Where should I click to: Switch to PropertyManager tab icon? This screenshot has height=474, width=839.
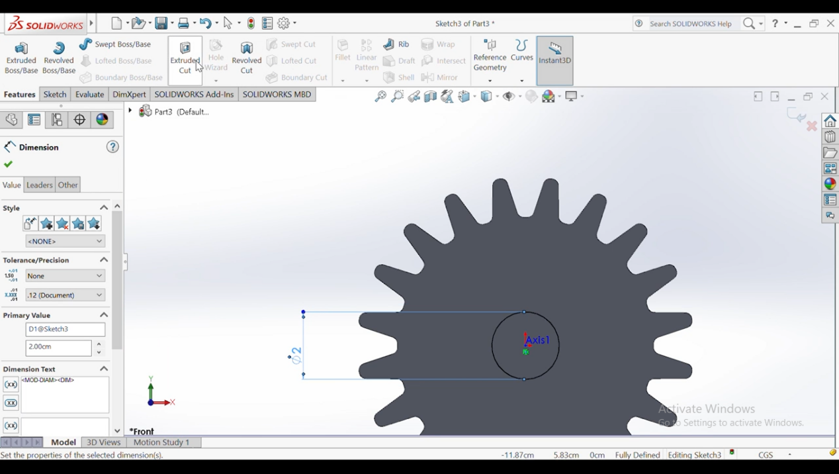(34, 120)
